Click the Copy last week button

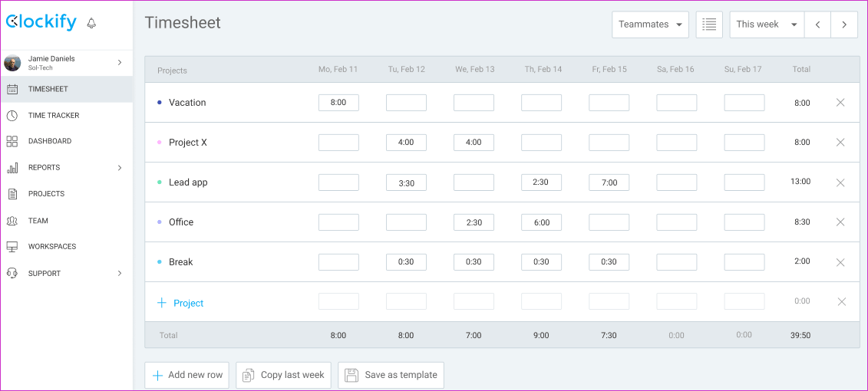(283, 375)
